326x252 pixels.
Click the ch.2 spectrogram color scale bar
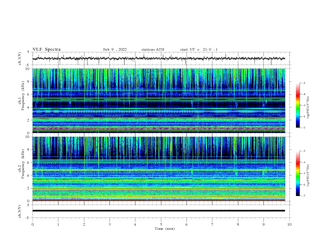pos(298,173)
